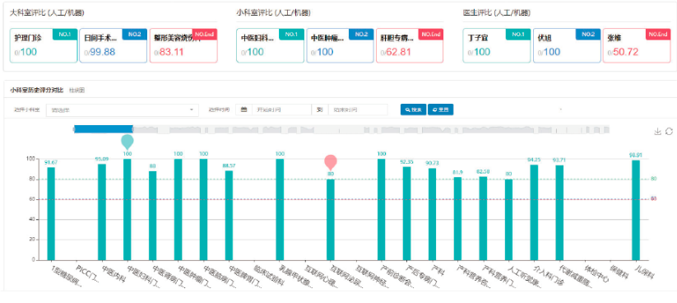Click the 产前诊断 bar valued 100
Image resolution: width=677 pixels, height=303 pixels.
(x=381, y=210)
